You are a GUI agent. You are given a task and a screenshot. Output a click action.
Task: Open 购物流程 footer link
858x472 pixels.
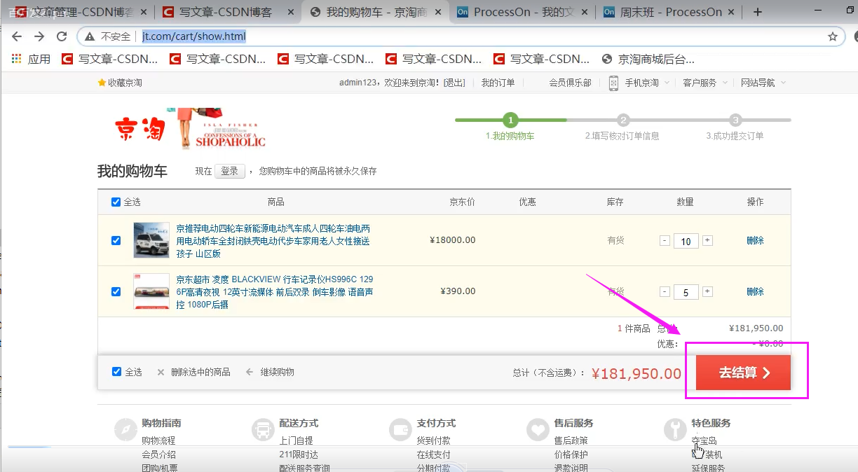[x=158, y=440]
